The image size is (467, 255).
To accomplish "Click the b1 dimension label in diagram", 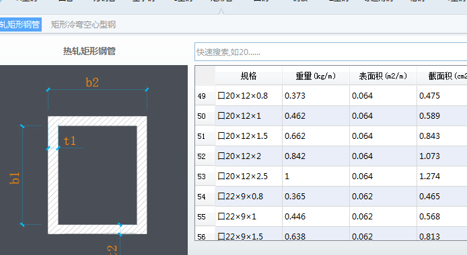I will tap(15, 178).
